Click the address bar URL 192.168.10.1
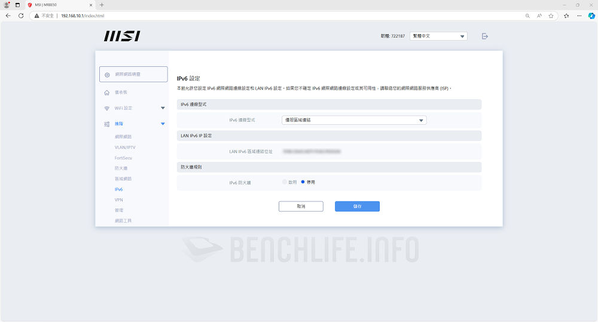 click(x=83, y=16)
